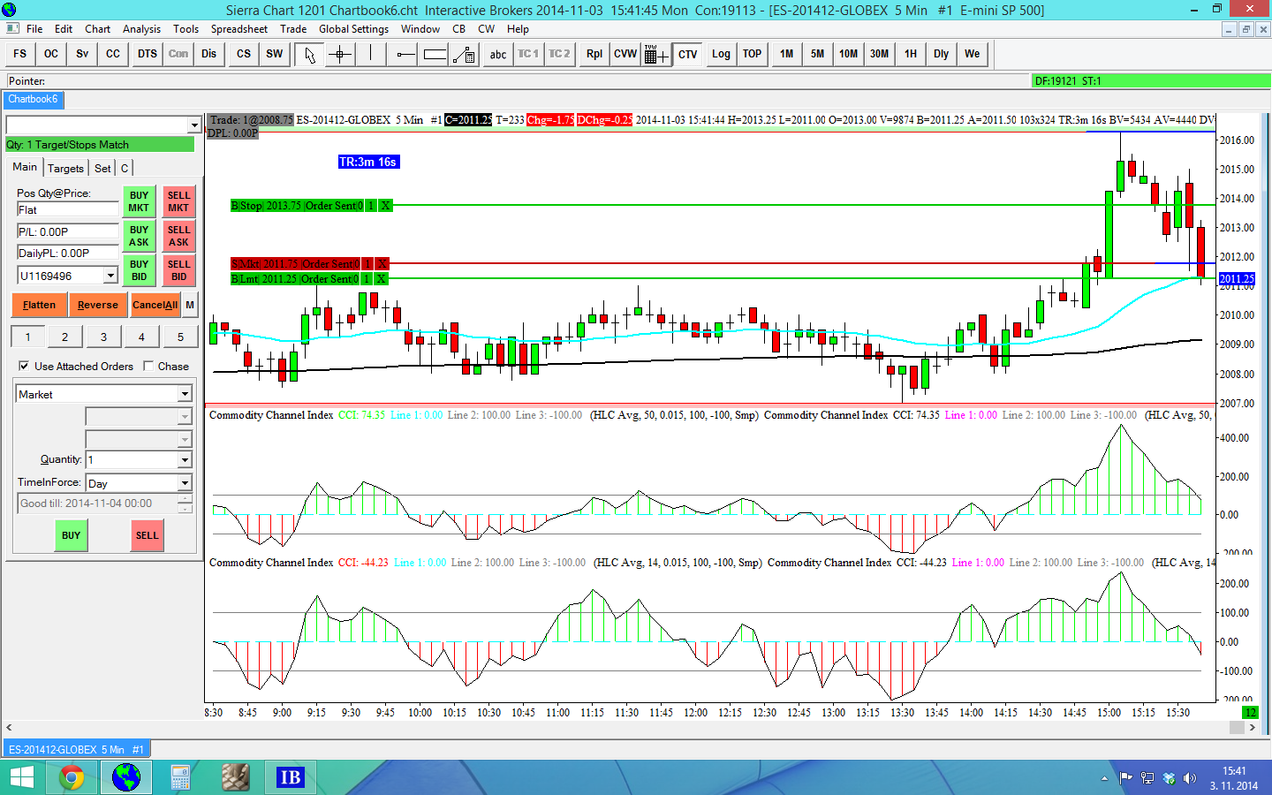Click the BUY MKT button
Image resolution: width=1272 pixels, height=795 pixels.
(x=139, y=201)
